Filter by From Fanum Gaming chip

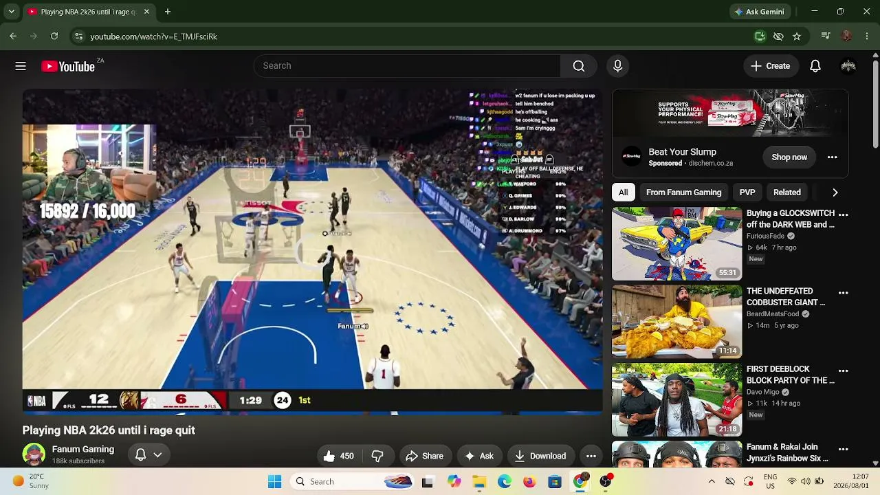[x=684, y=192]
